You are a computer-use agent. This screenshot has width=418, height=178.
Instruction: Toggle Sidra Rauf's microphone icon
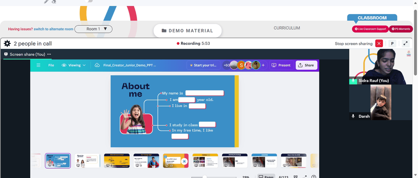point(353,80)
